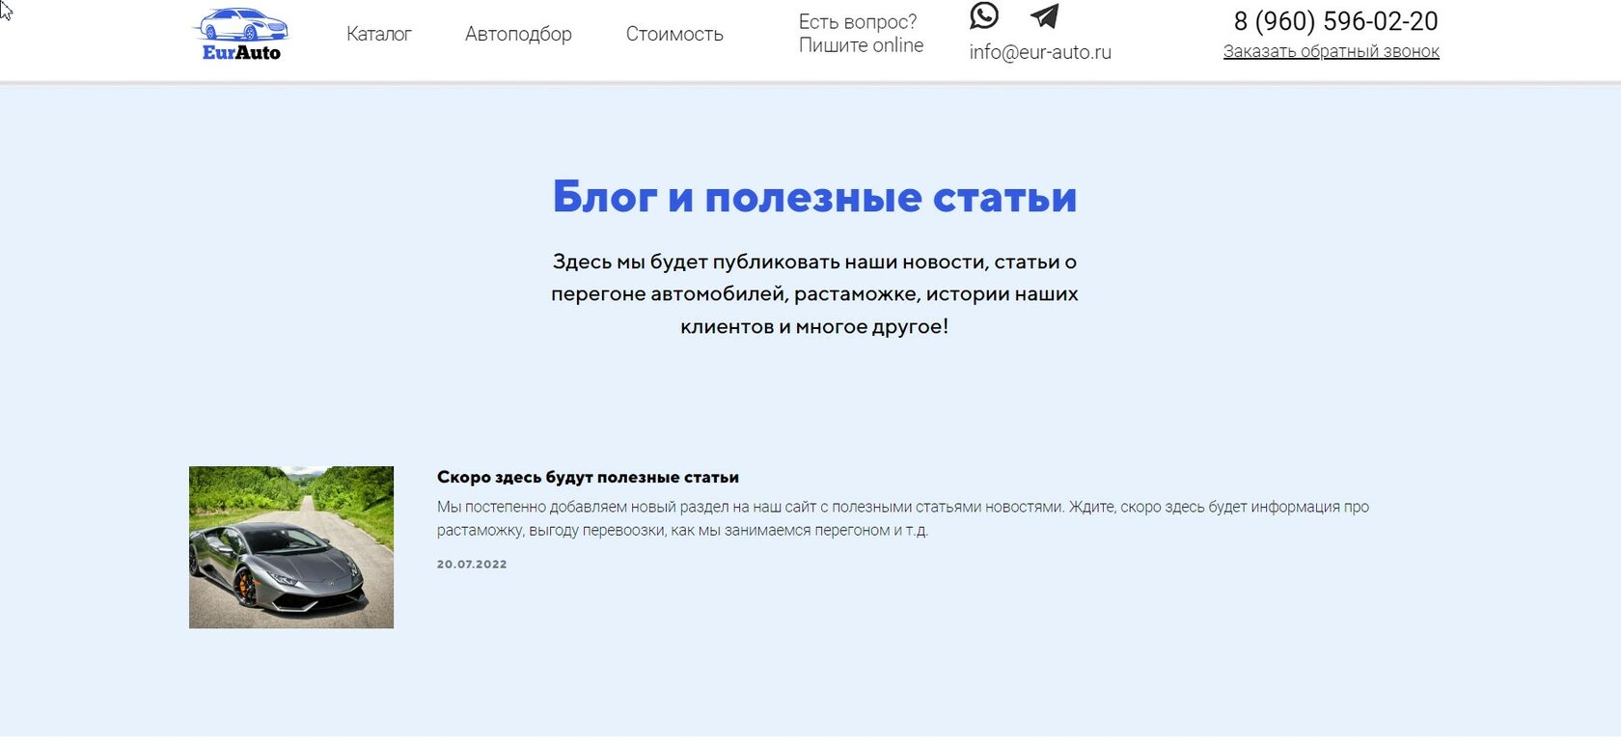Click the Блог и полезные статьи heading

[814, 197]
